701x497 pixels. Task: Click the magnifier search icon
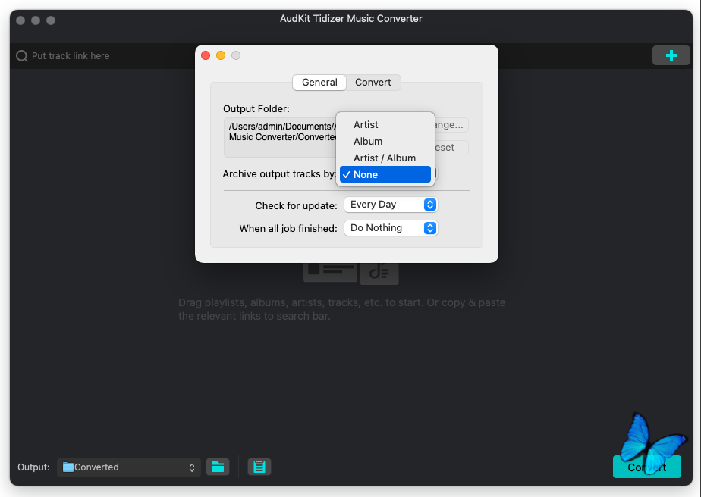click(x=22, y=56)
